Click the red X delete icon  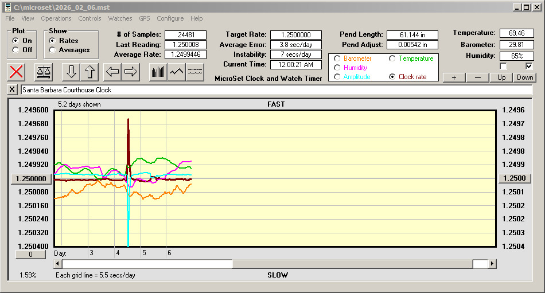pos(17,72)
